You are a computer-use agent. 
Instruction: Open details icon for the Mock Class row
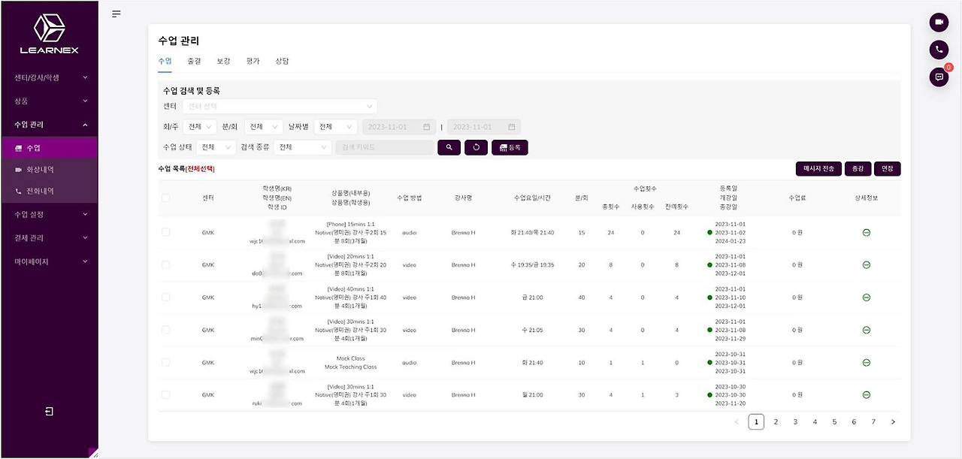coord(866,362)
